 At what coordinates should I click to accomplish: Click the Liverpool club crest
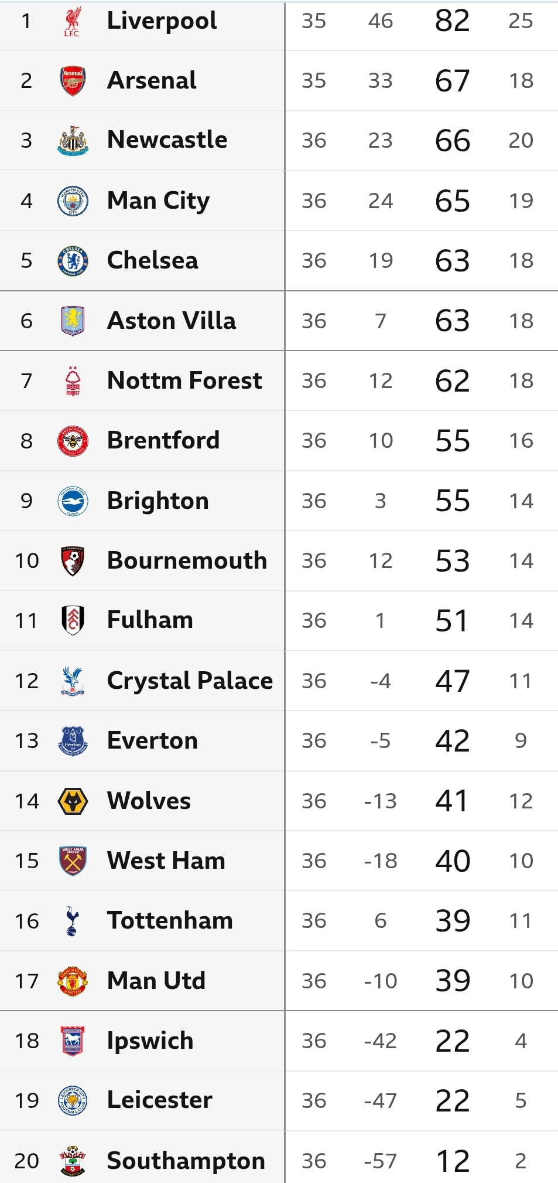pos(73,22)
